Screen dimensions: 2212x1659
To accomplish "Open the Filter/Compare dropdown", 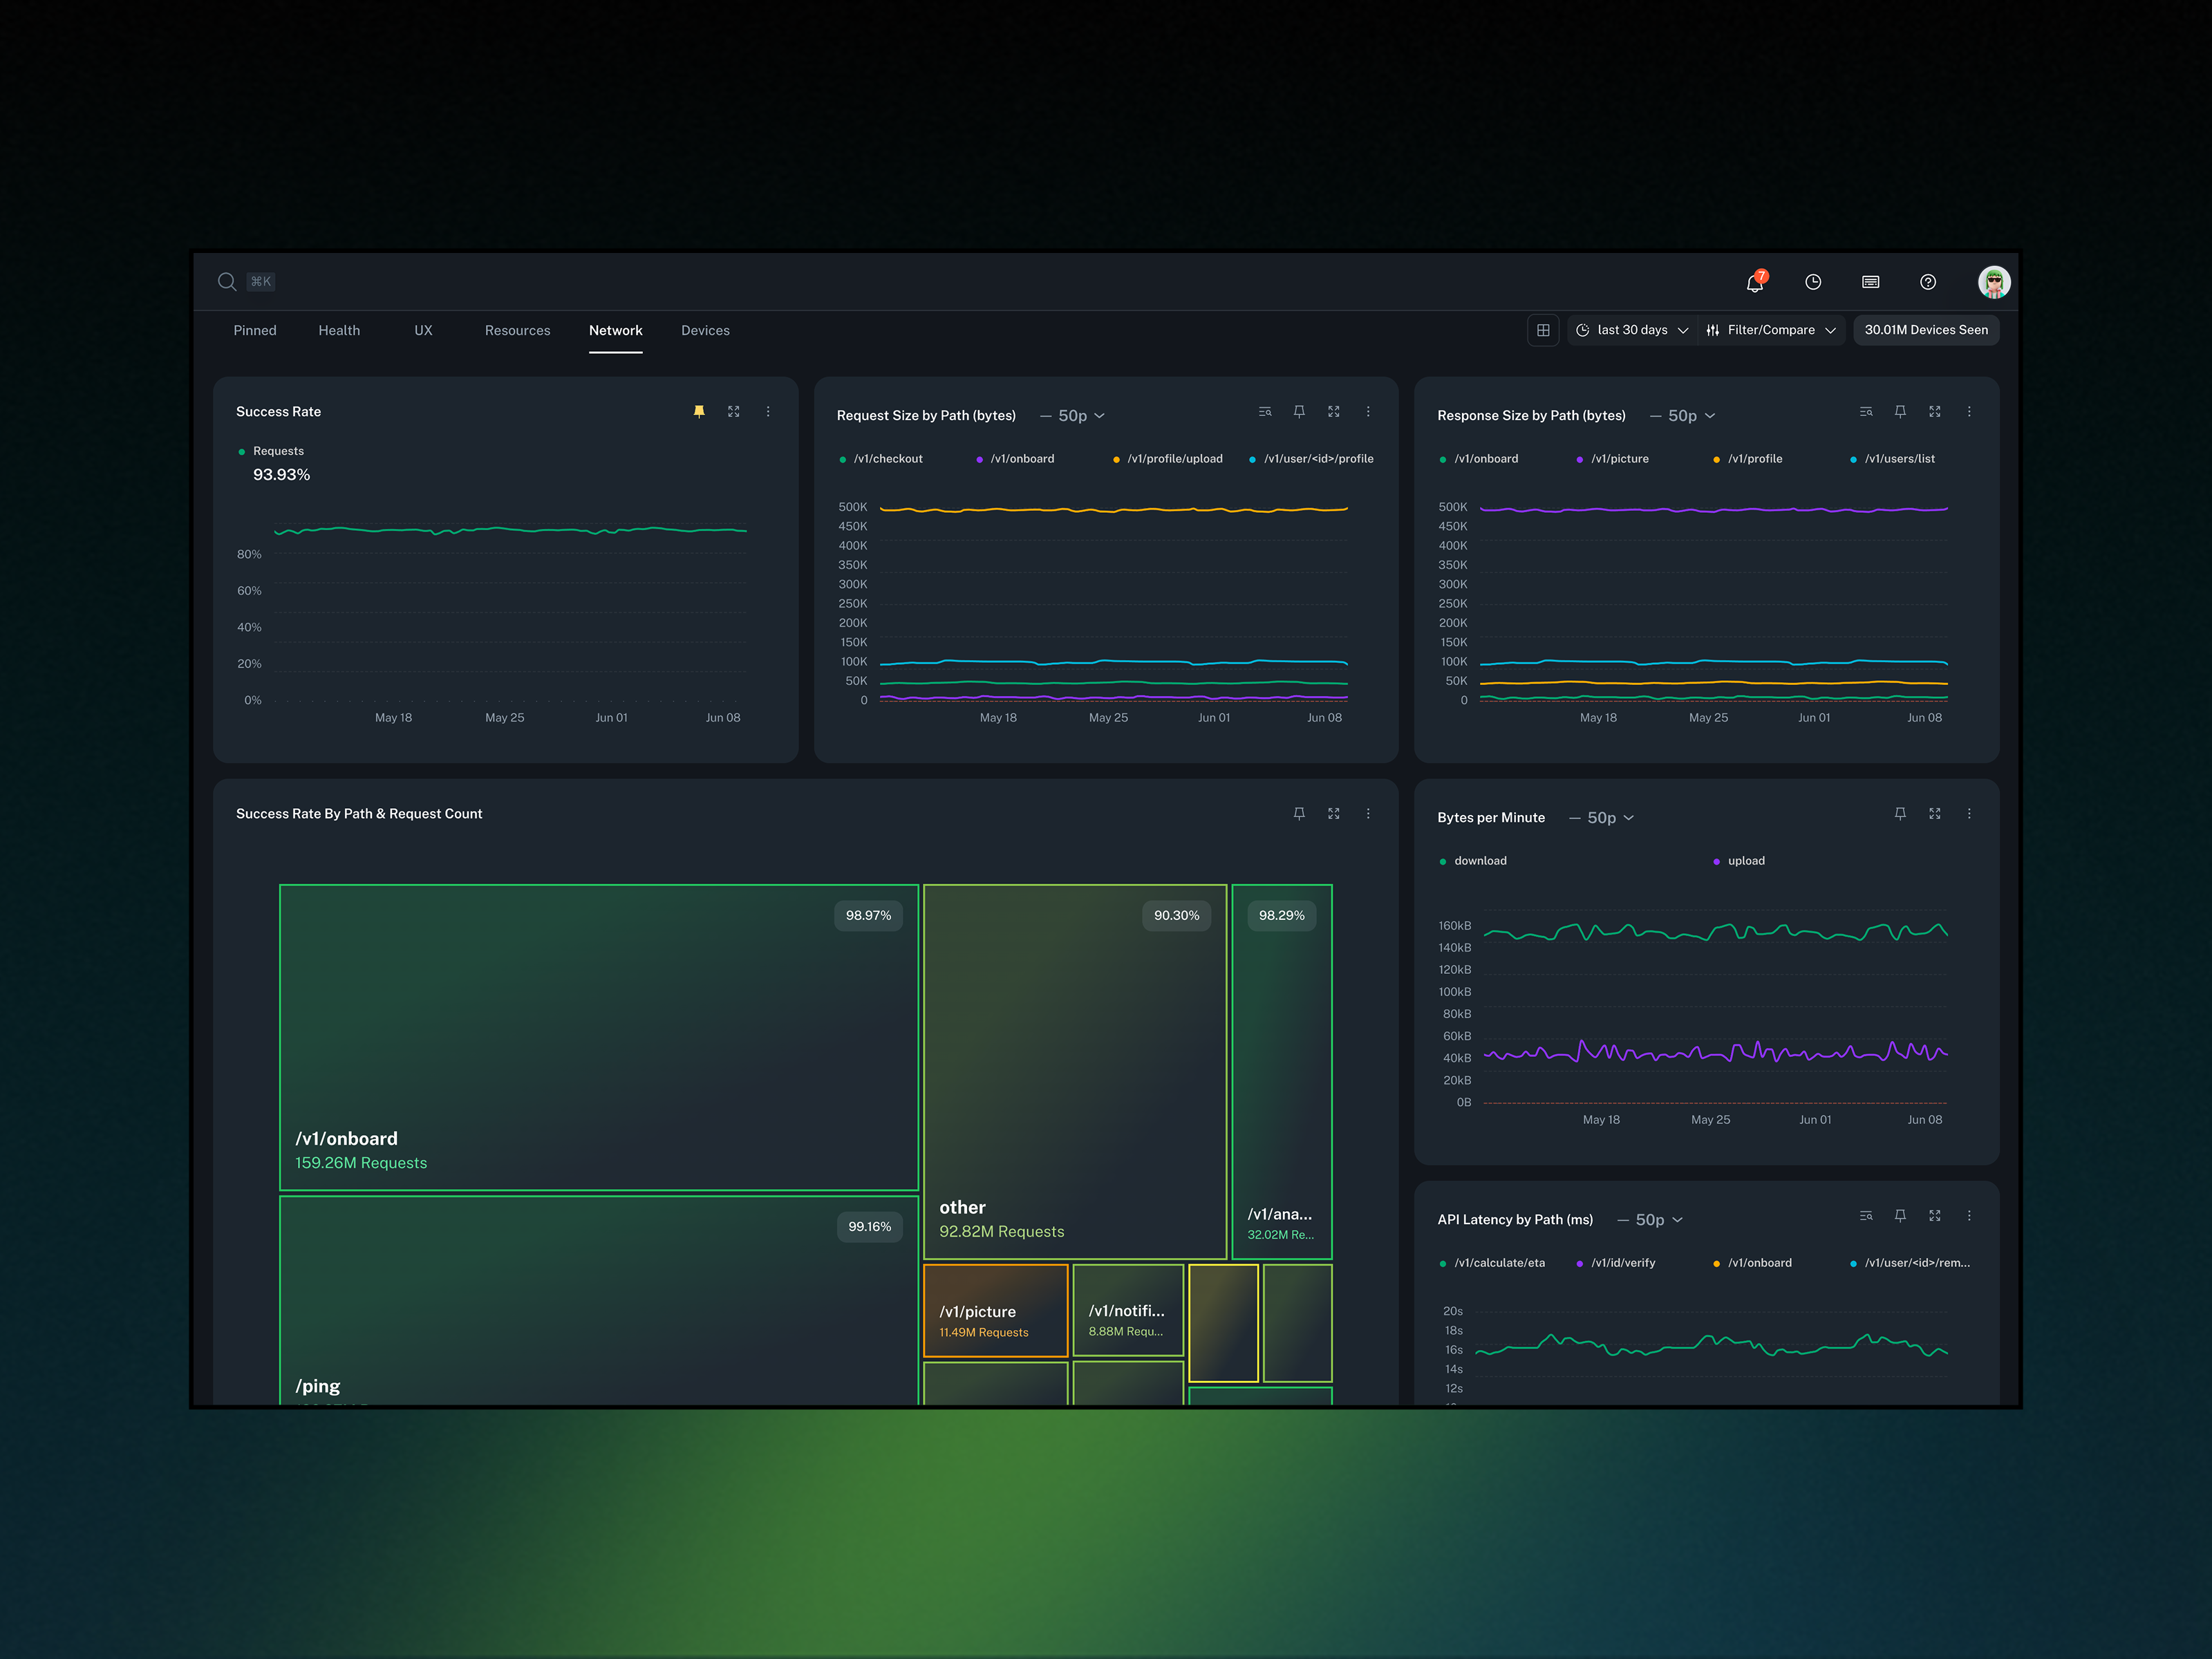I will point(1771,330).
